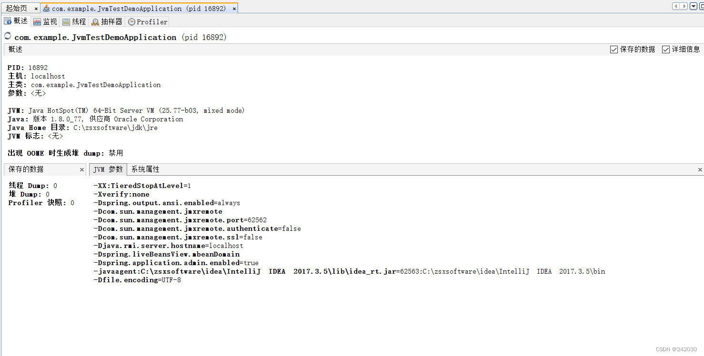The image size is (704, 356).
Task: Click the Java version 1.8.0_77 line
Action: click(x=95, y=119)
